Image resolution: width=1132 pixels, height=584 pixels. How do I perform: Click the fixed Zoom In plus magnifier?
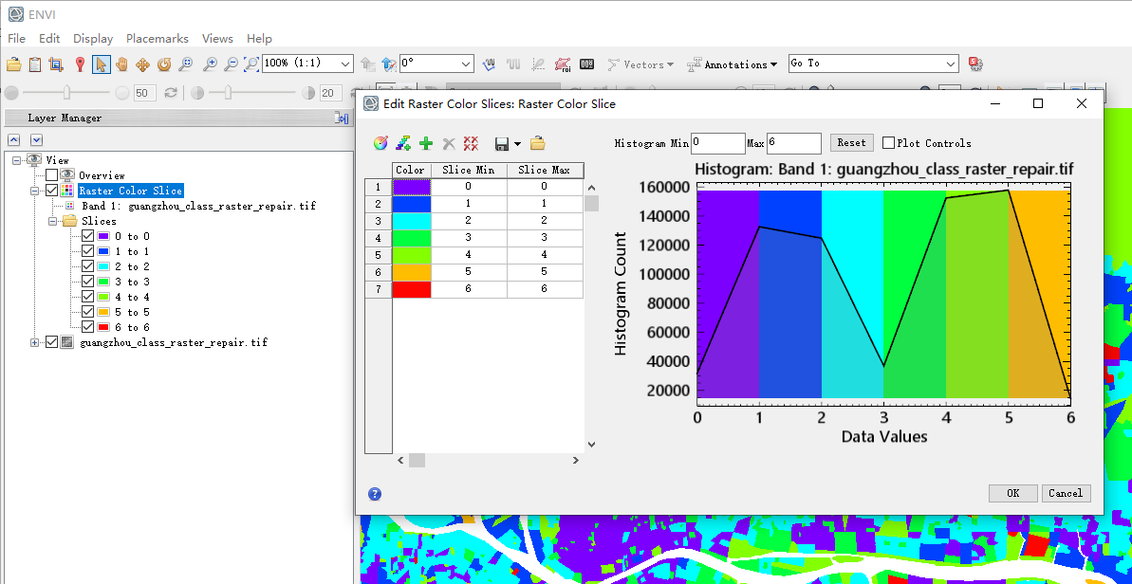click(x=210, y=64)
